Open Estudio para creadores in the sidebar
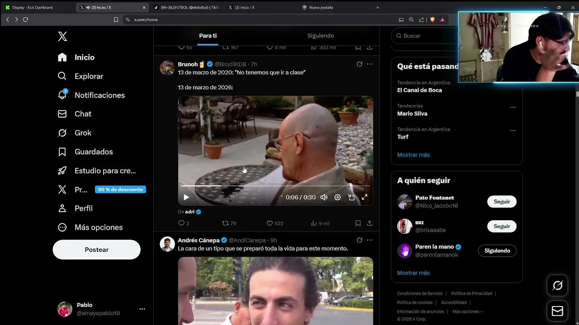Screen dimensions: 579x325 coord(97,171)
